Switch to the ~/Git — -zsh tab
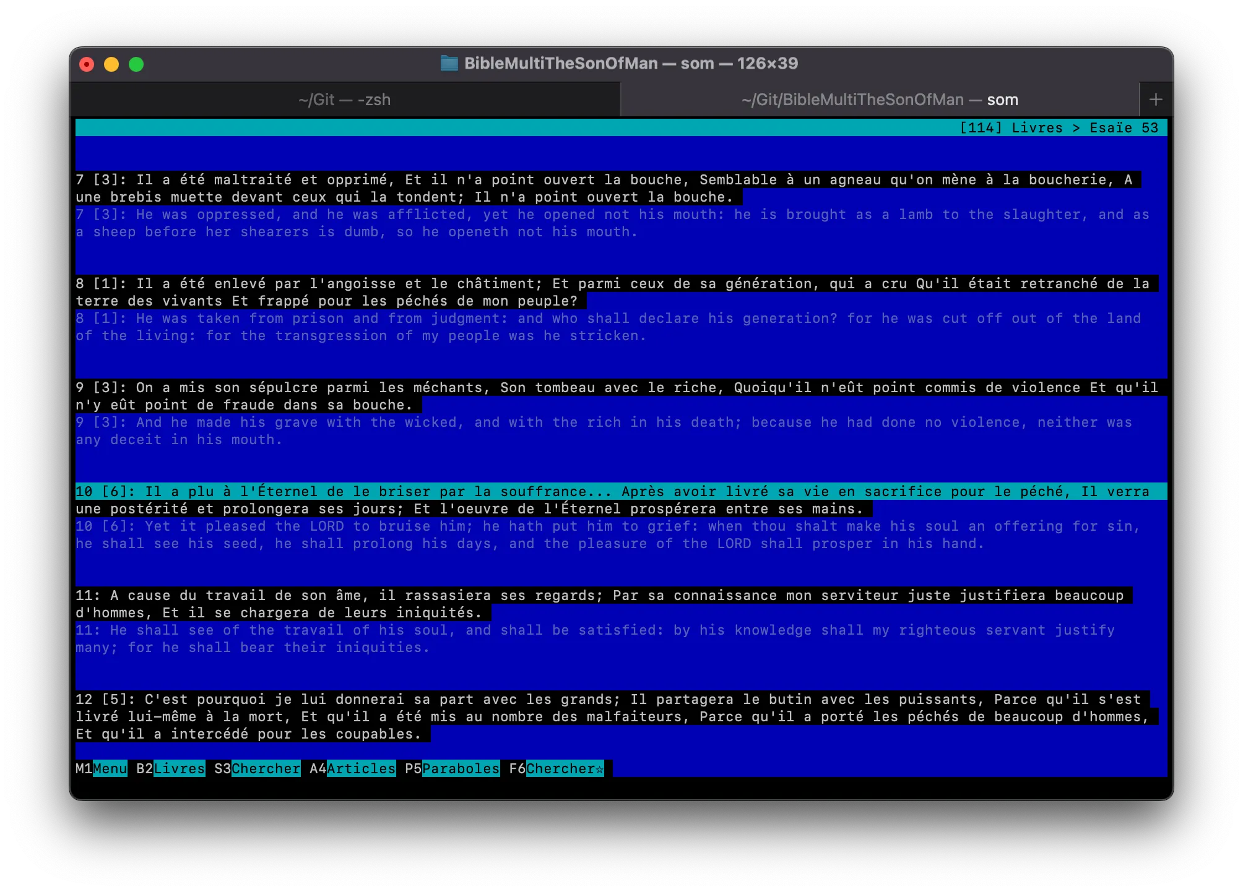 pyautogui.click(x=345, y=100)
